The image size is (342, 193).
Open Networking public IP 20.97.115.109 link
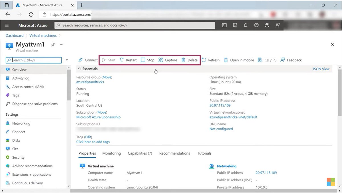coord(266,173)
